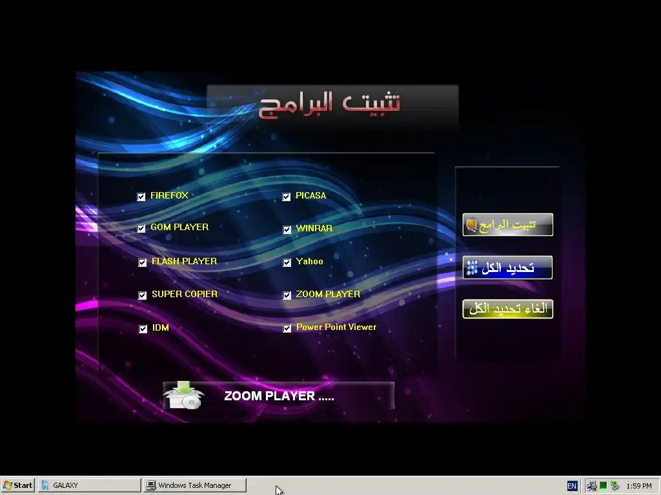The height and width of the screenshot is (495, 661).
Task: Deselect the PICASA checkbox
Action: (286, 197)
